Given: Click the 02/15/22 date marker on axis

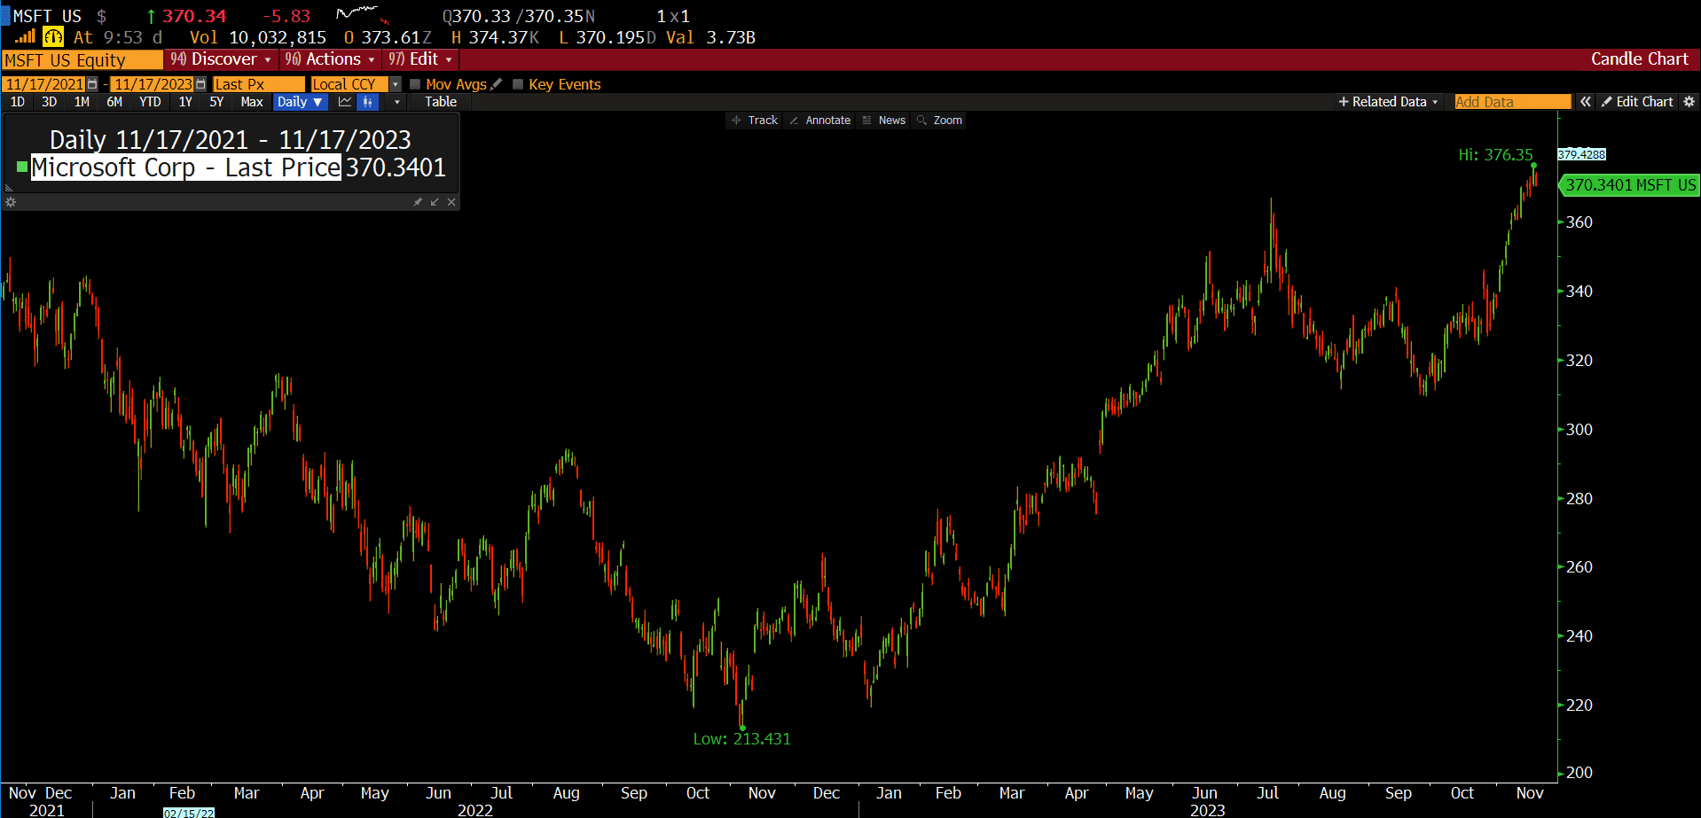Looking at the screenshot, I should [189, 813].
